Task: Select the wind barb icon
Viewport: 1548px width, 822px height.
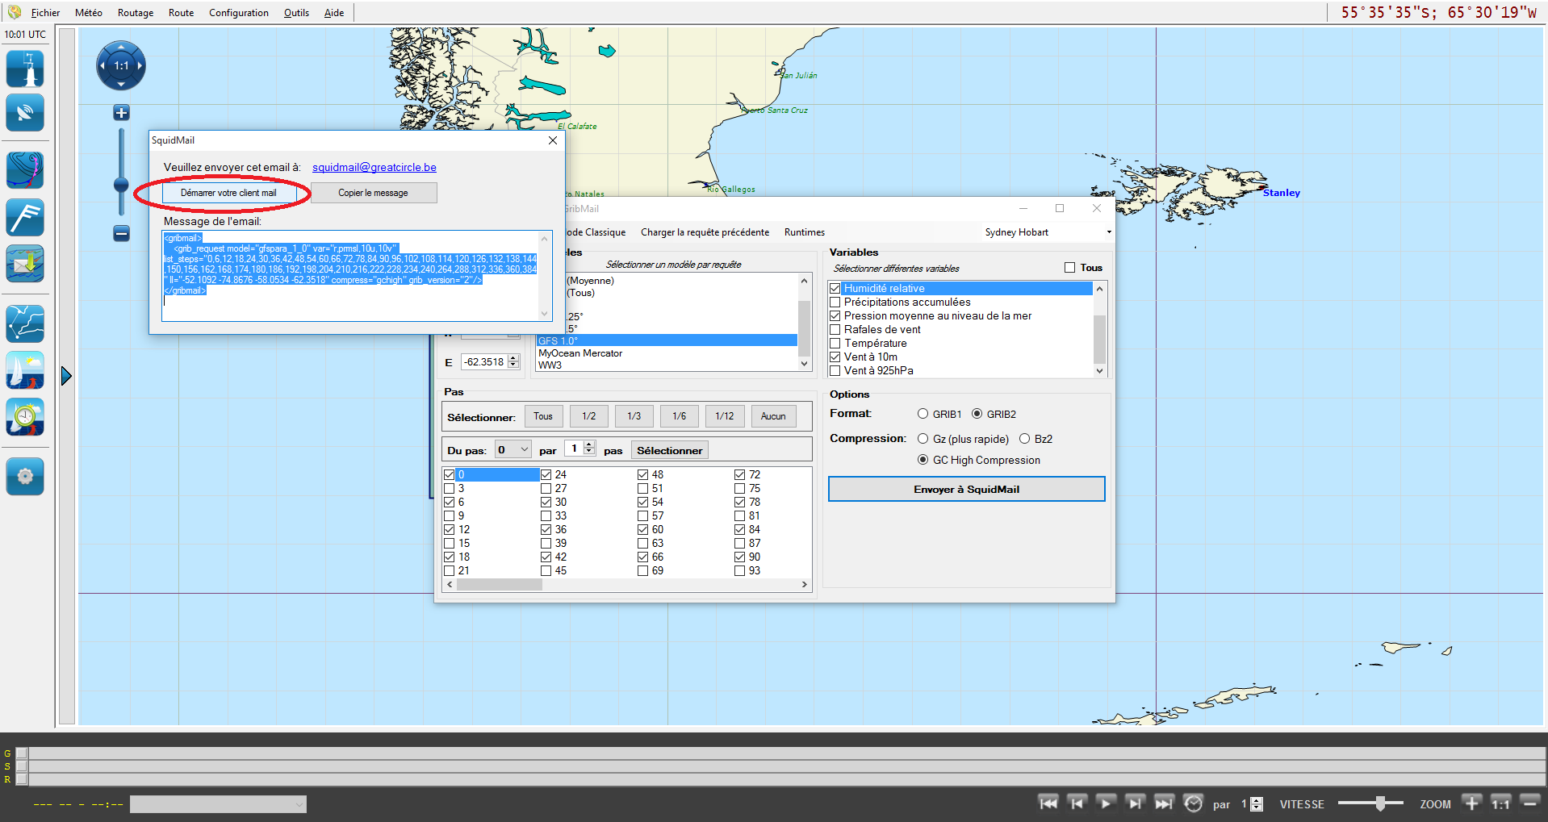Action: click(x=25, y=217)
